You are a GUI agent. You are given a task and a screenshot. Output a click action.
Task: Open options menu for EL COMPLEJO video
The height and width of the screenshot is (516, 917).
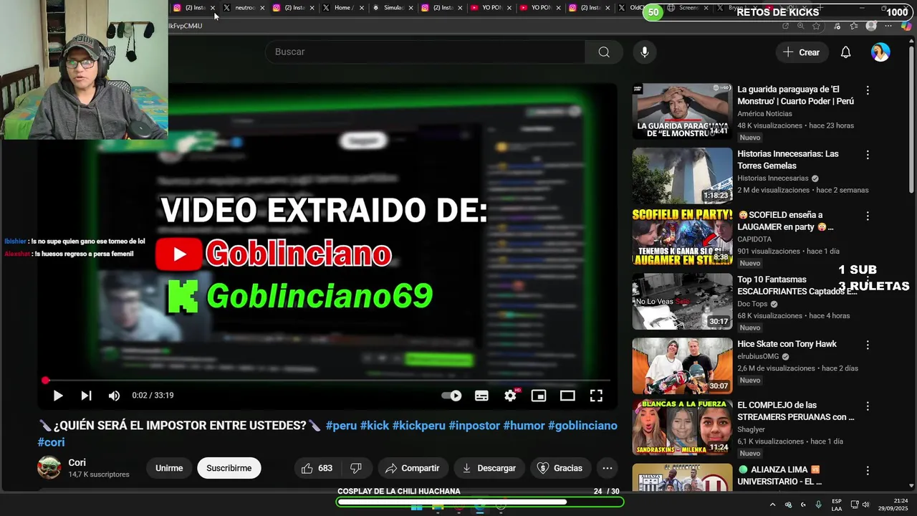pyautogui.click(x=868, y=406)
